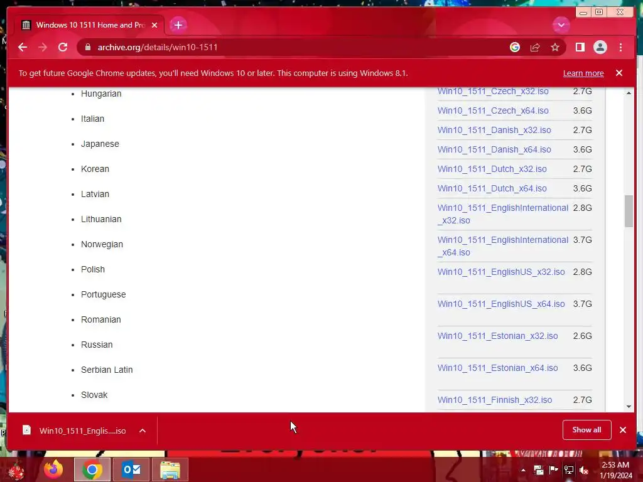Viewport: 643px width, 482px height.
Task: Click the vertical scrollbar thumb
Action: 629,211
